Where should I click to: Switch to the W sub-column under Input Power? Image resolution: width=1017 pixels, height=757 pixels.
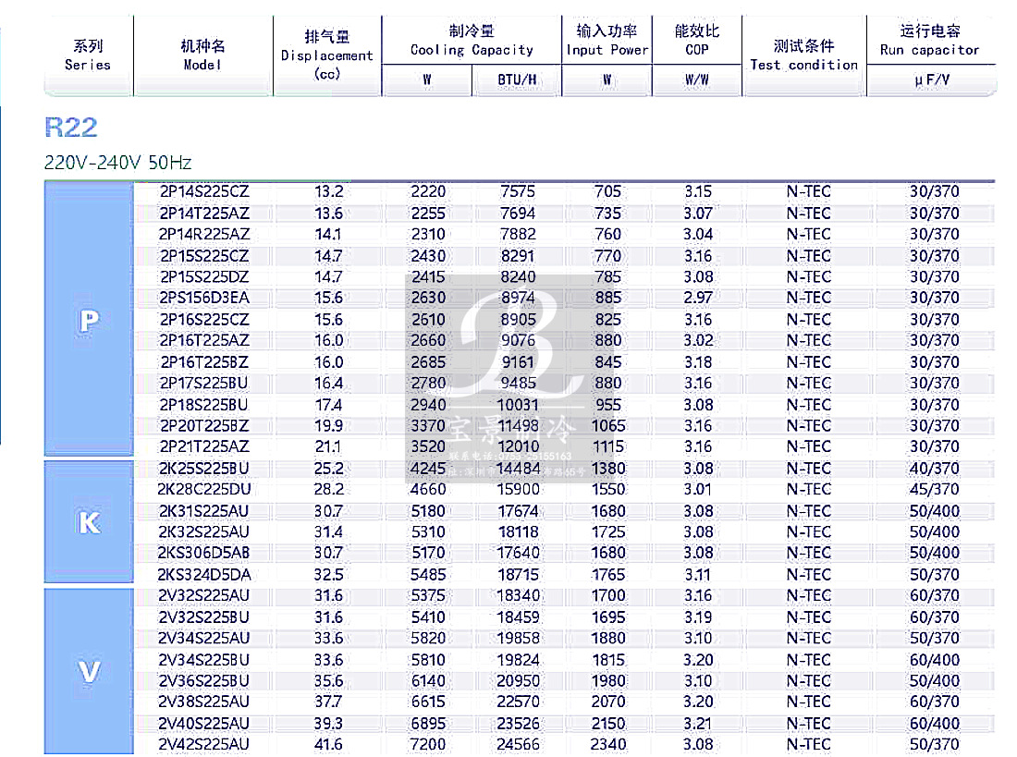607,80
